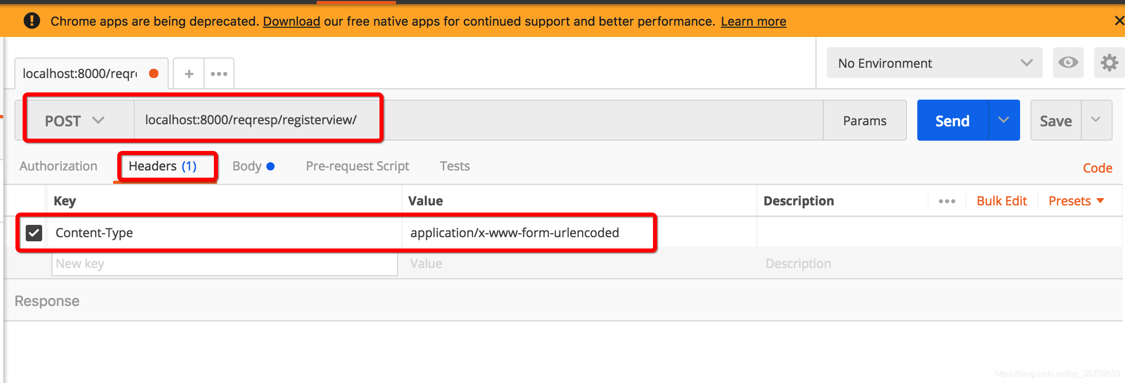Add a new request tab with plus
Image resolution: width=1125 pixels, height=383 pixels.
(189, 73)
